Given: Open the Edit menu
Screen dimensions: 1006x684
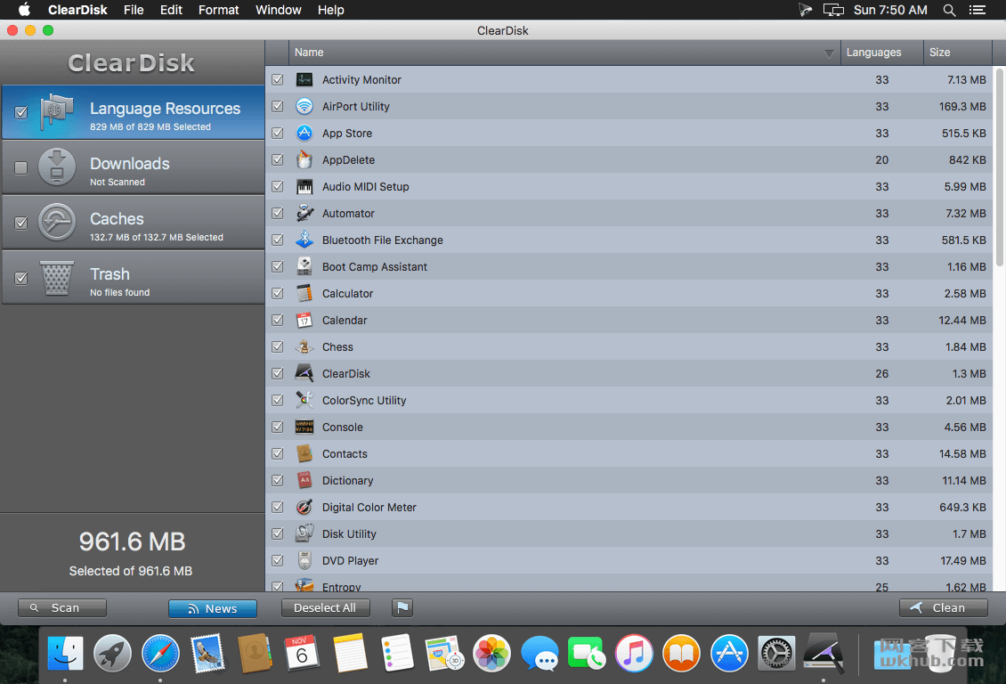Looking at the screenshot, I should point(171,10).
